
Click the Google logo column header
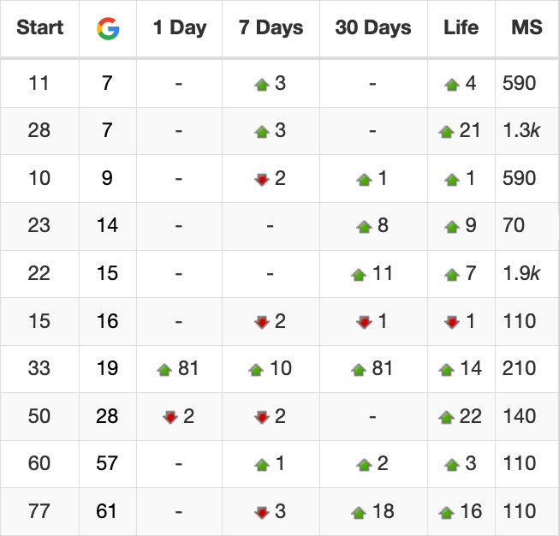(x=108, y=28)
